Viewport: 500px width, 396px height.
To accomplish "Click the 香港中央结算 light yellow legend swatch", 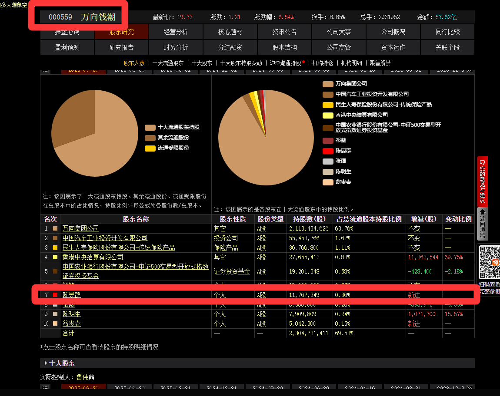I will point(328,115).
